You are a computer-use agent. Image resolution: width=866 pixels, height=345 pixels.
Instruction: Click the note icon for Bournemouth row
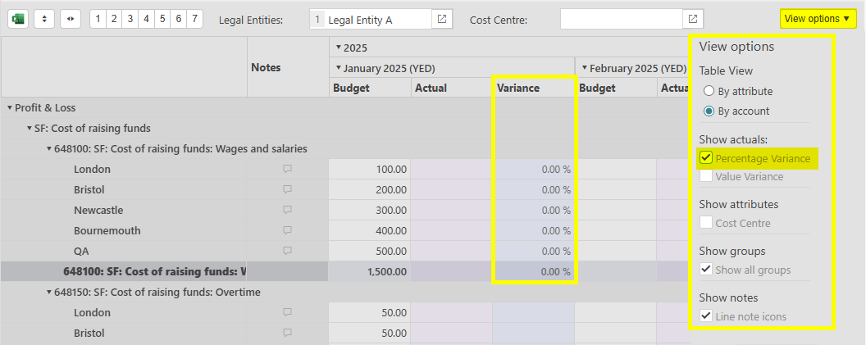[x=287, y=231]
